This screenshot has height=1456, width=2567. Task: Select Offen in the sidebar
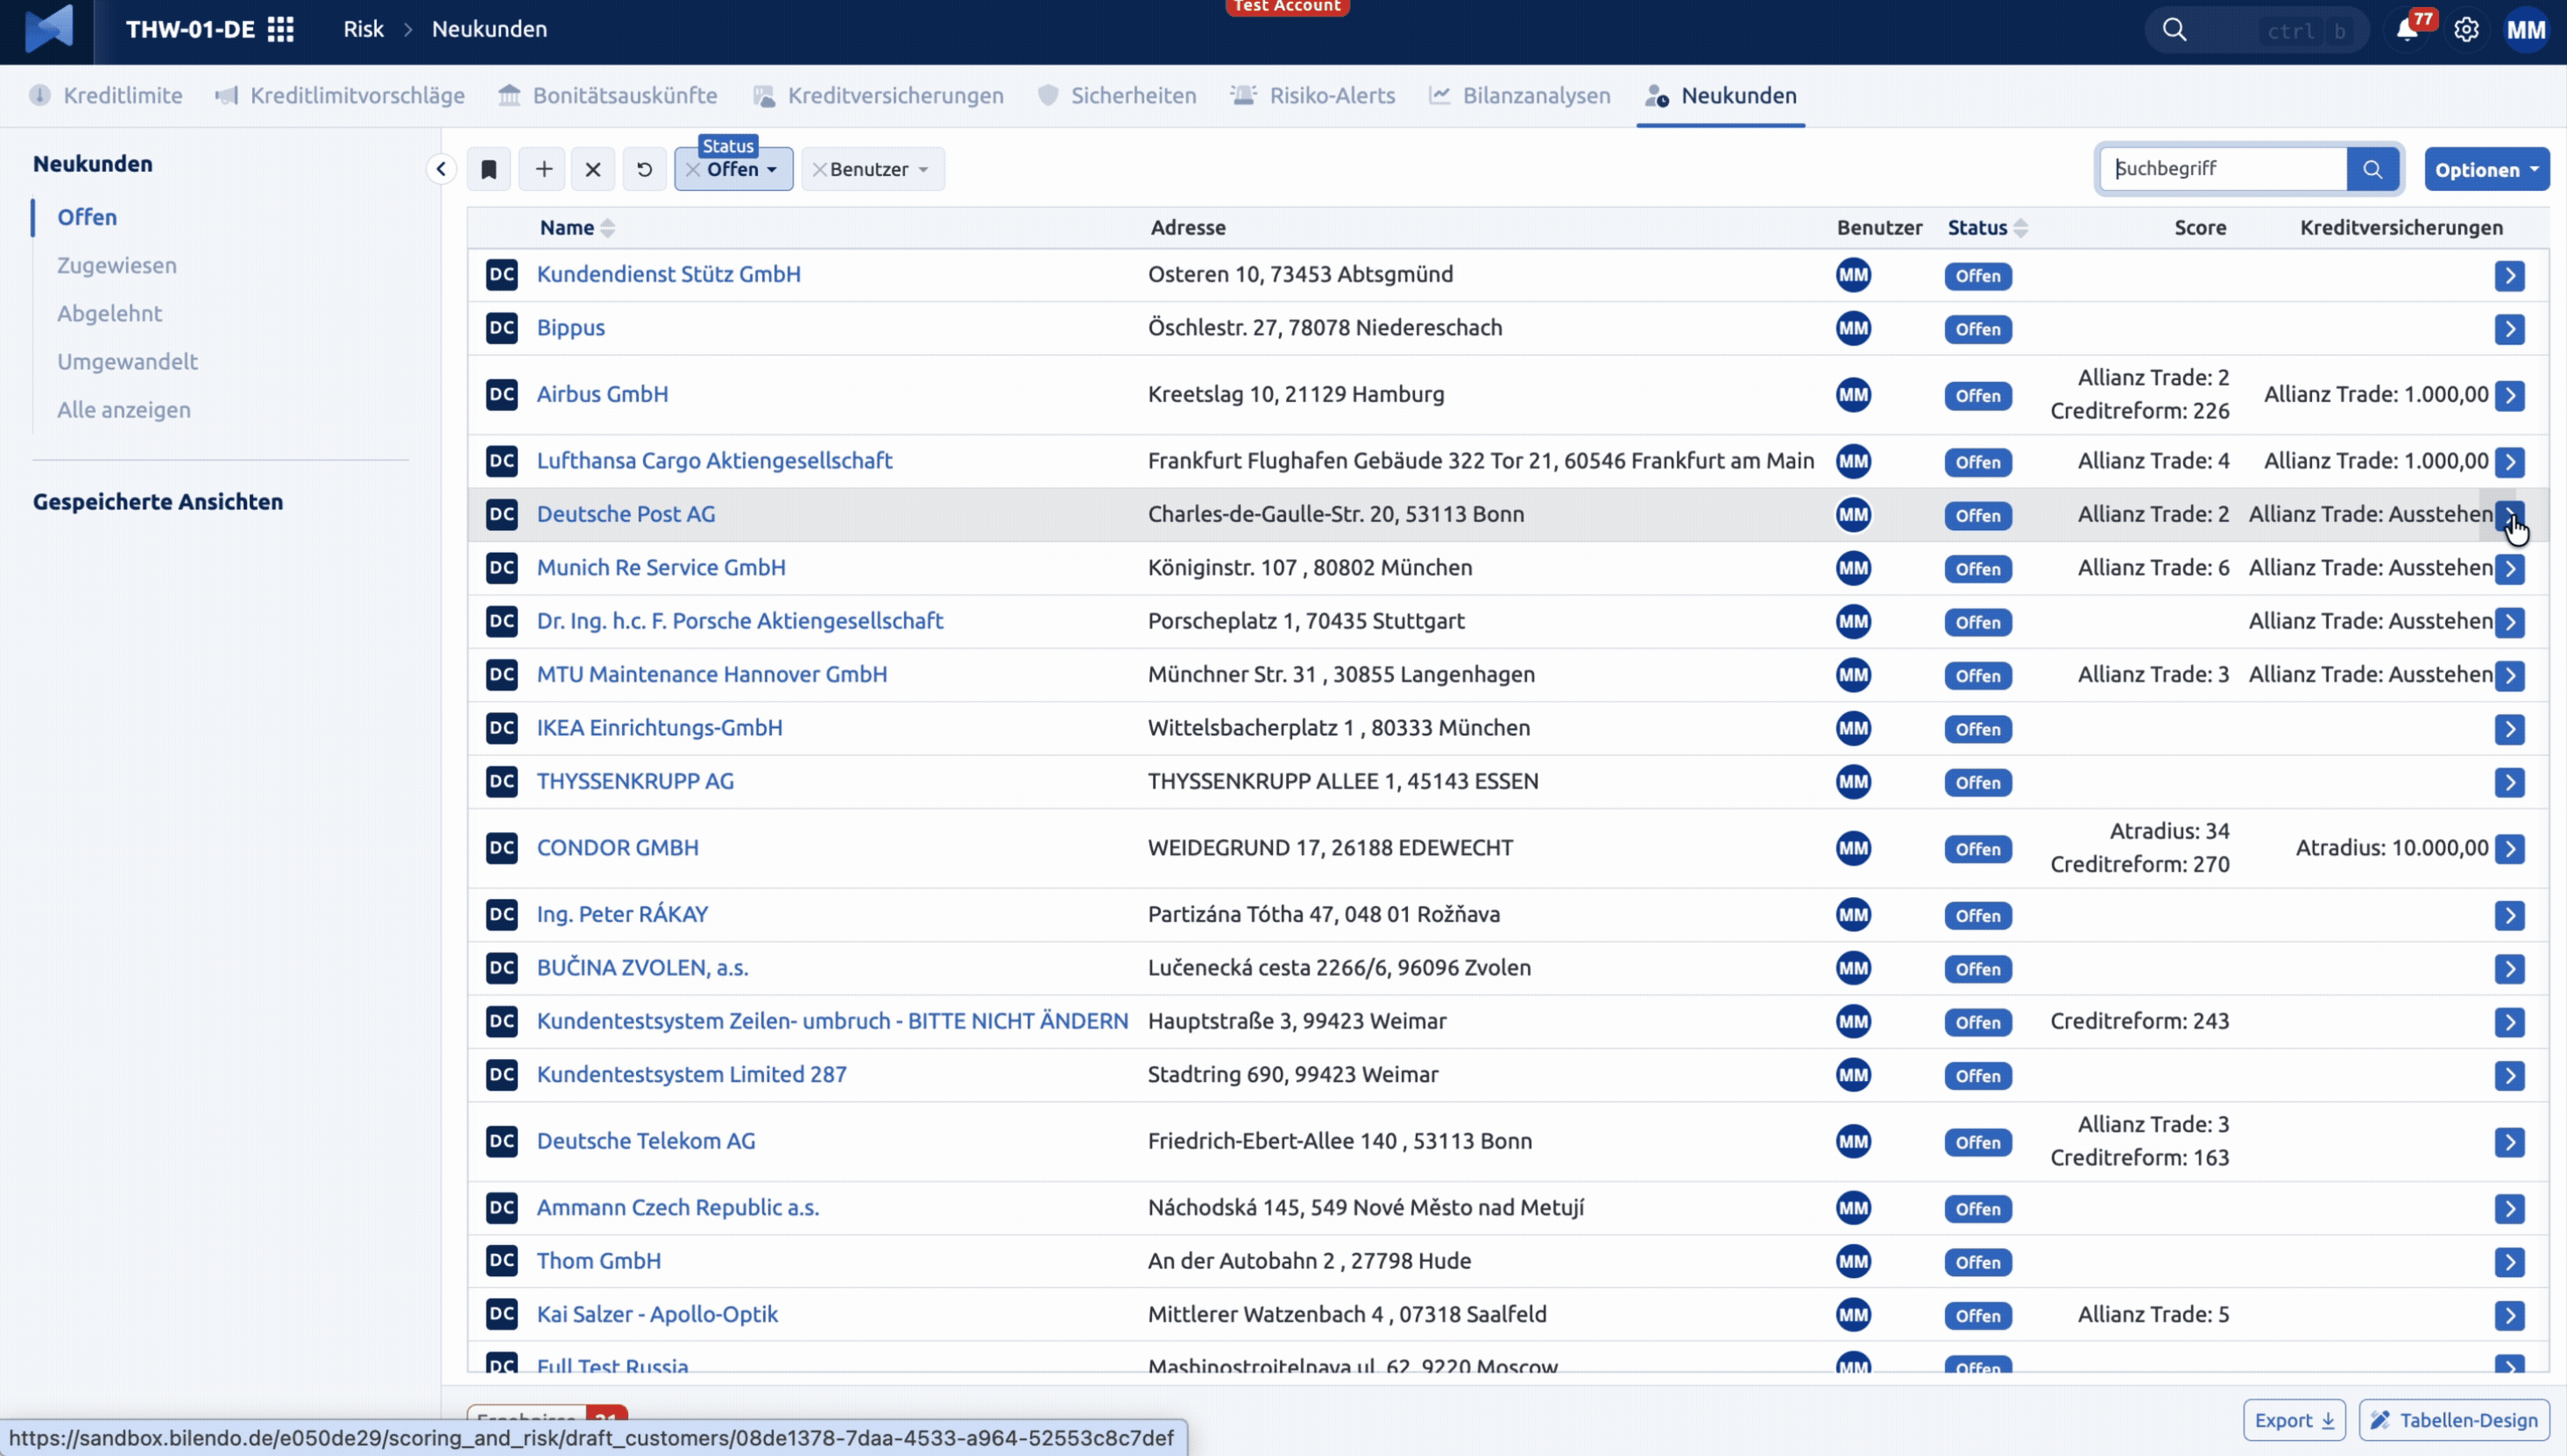pos(87,217)
